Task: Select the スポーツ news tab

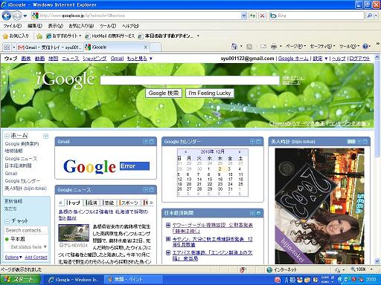Action: (x=129, y=203)
